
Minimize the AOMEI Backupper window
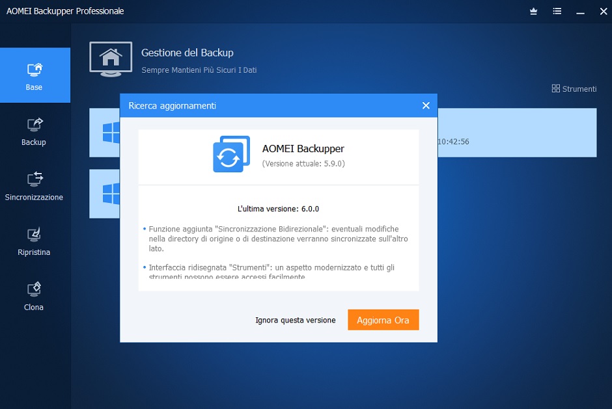click(580, 13)
